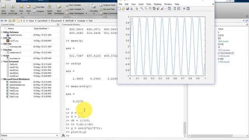The height and width of the screenshot is (140, 249).
Task: Open the figure File menu
Action: pyautogui.click(x=121, y=4)
